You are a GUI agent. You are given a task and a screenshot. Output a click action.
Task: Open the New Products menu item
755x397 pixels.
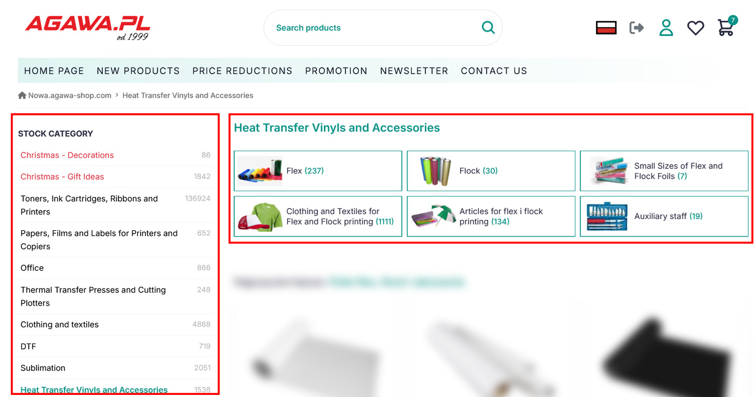click(x=138, y=71)
